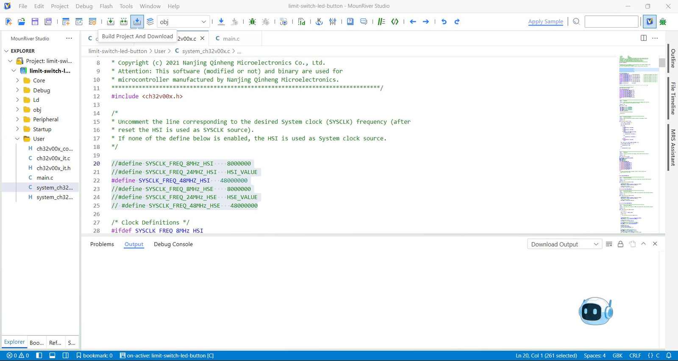Click the blue Download arrow toolbar icon
This screenshot has height=361, width=678.
pos(221,22)
